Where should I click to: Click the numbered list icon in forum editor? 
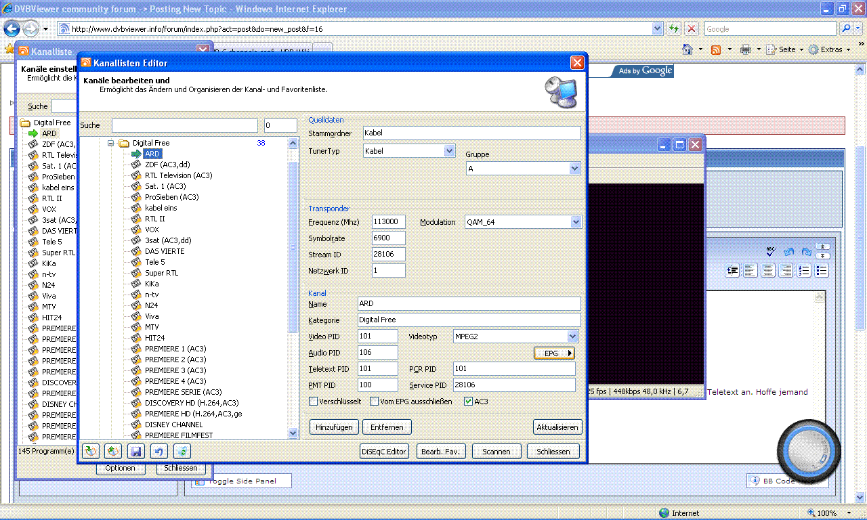coord(804,271)
